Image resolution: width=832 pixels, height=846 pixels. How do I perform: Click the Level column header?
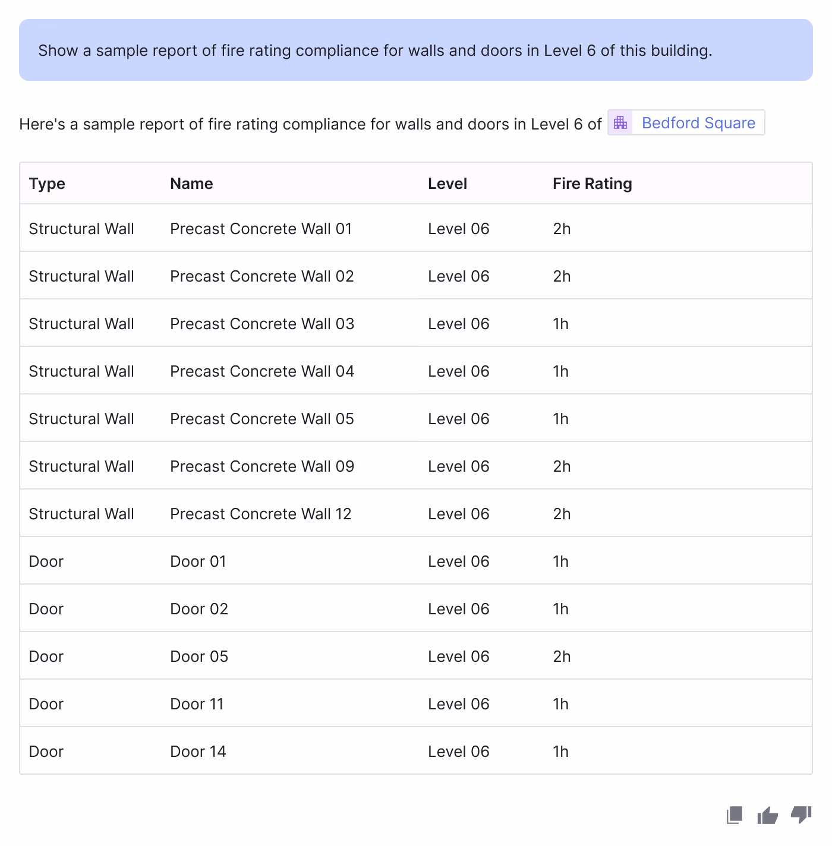pos(447,184)
